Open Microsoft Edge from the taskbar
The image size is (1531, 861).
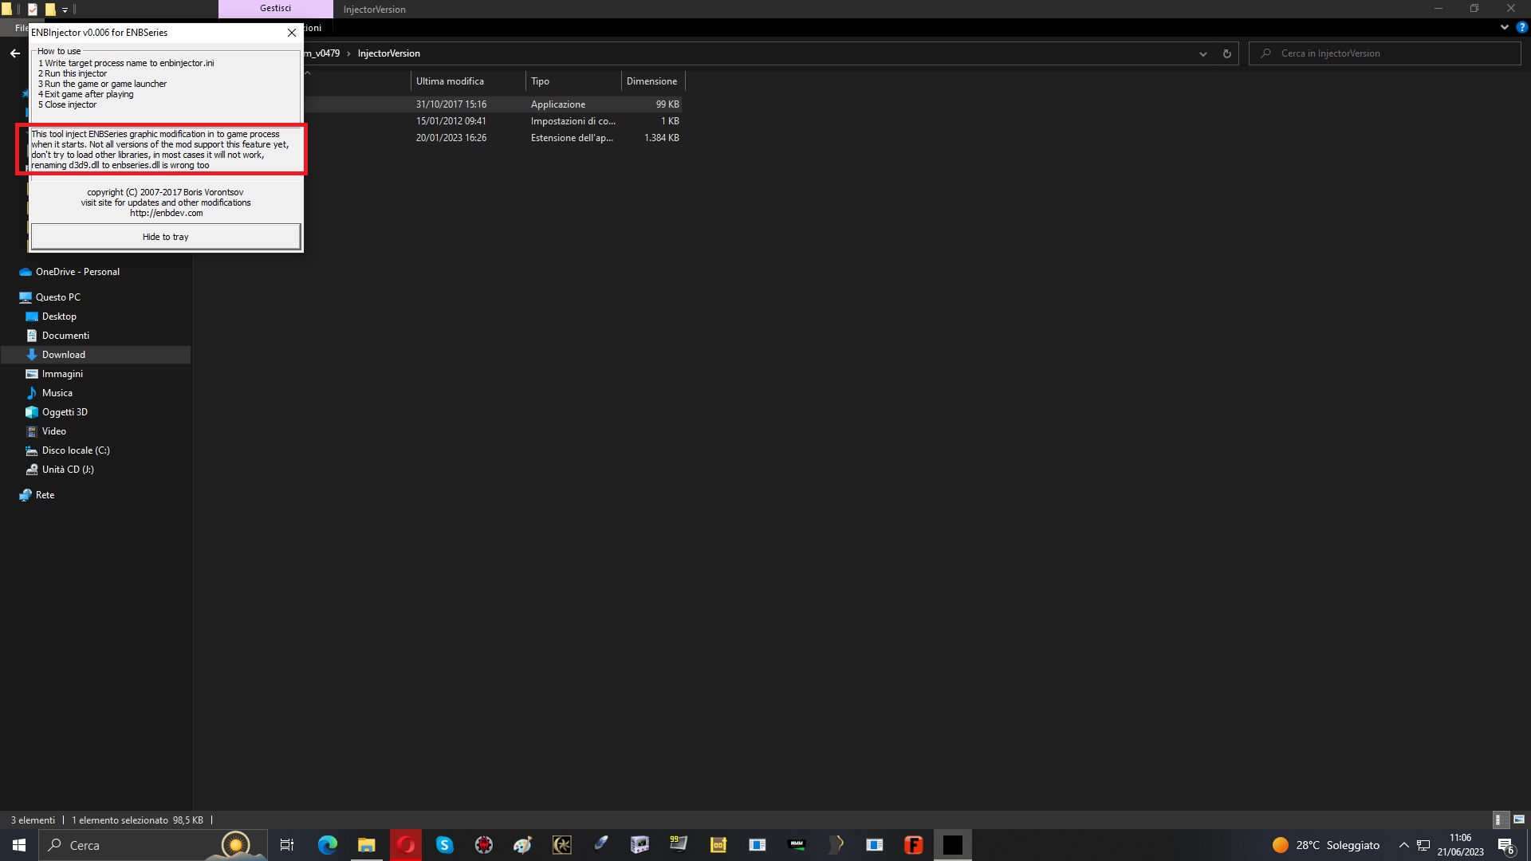click(327, 844)
